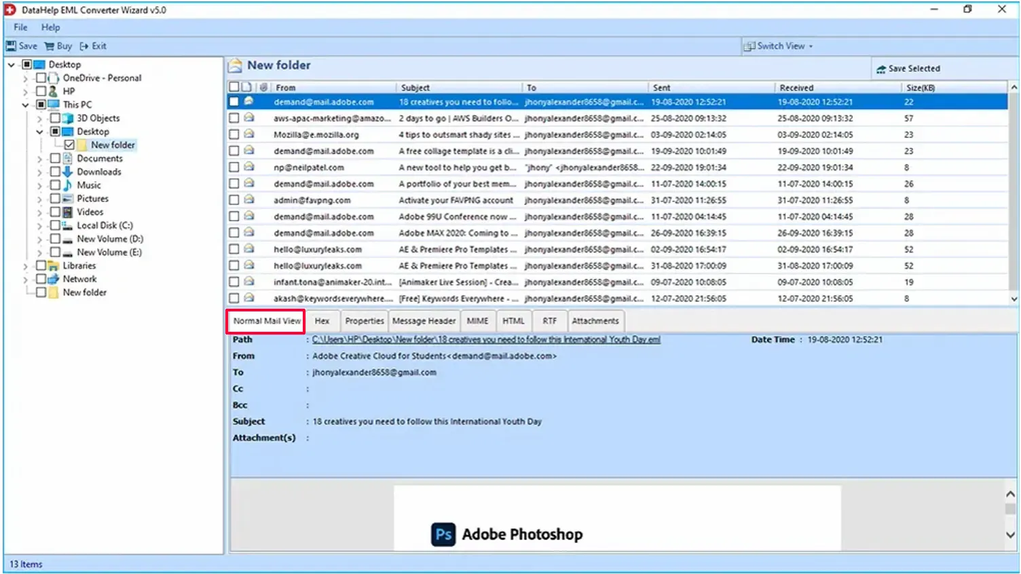The width and height of the screenshot is (1021, 574).
Task: Collapse the This PC tree node
Action: point(26,105)
